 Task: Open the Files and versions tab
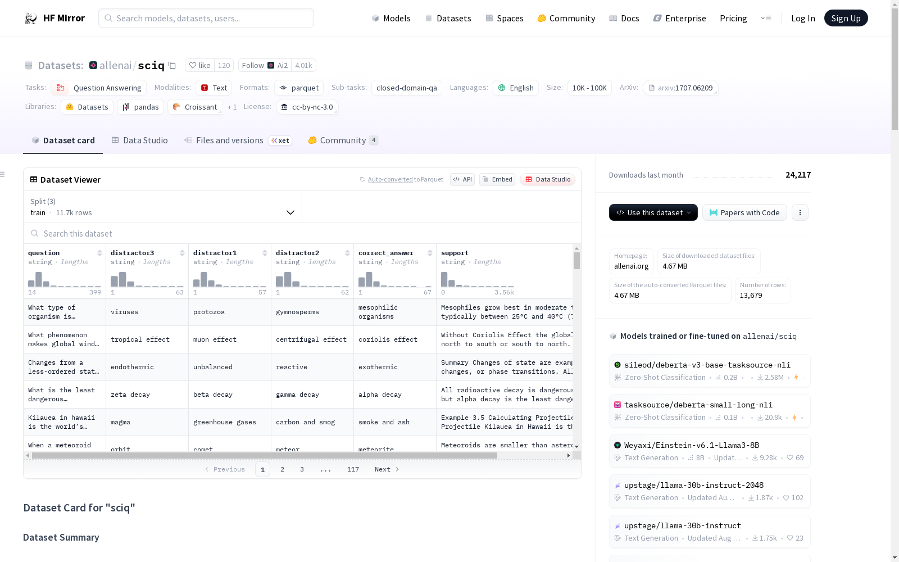click(x=238, y=140)
